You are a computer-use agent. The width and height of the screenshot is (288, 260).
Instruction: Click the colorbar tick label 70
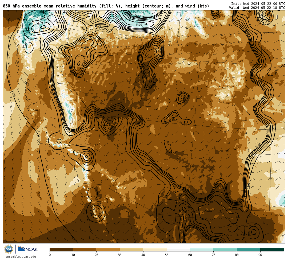coord(213,255)
